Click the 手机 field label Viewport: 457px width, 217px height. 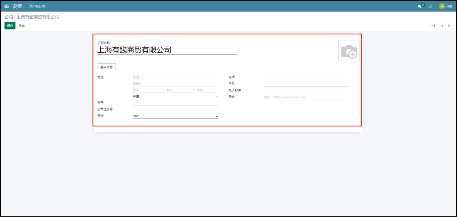click(232, 84)
